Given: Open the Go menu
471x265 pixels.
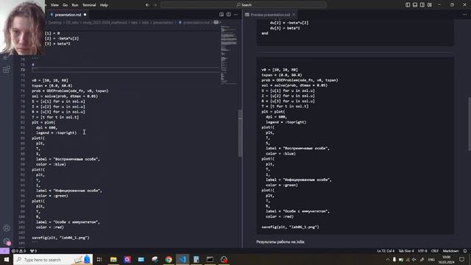Looking at the screenshot, I should pyautogui.click(x=65, y=5).
